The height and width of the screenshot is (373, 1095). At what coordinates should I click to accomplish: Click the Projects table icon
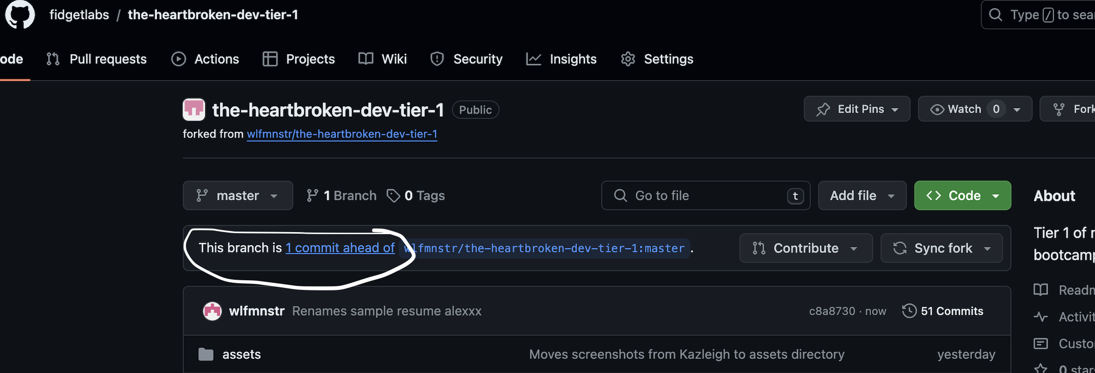[270, 59]
